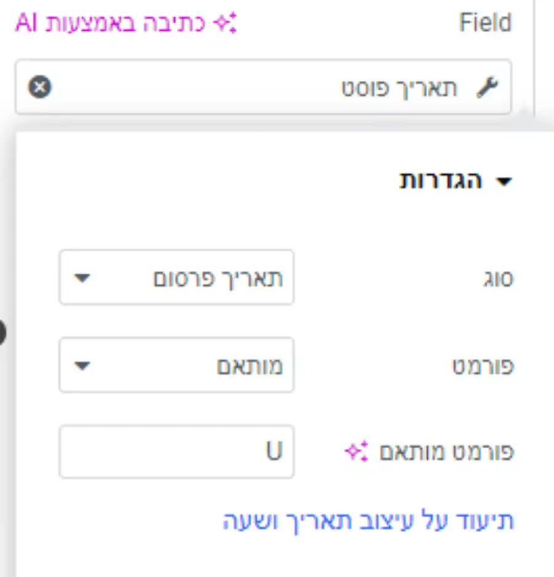Collapse the "הגדרות" section using its caret
The height and width of the screenshot is (577, 554).
[504, 181]
